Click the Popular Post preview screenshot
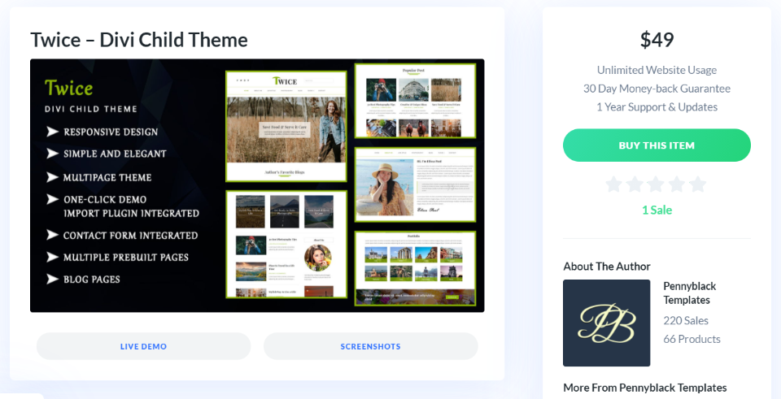 click(x=415, y=101)
